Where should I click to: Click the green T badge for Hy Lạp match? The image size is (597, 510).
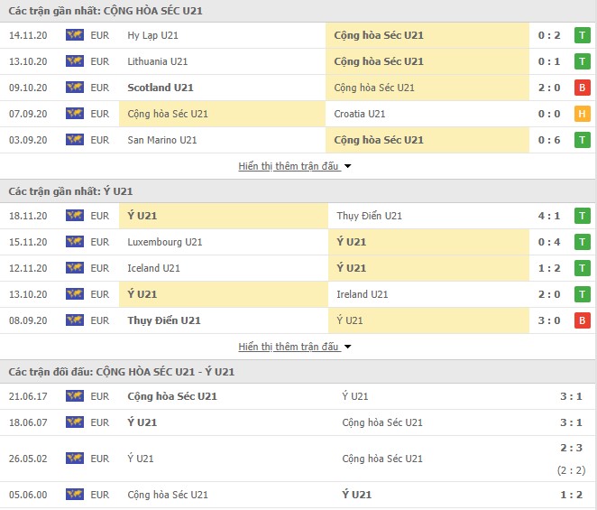click(x=583, y=35)
